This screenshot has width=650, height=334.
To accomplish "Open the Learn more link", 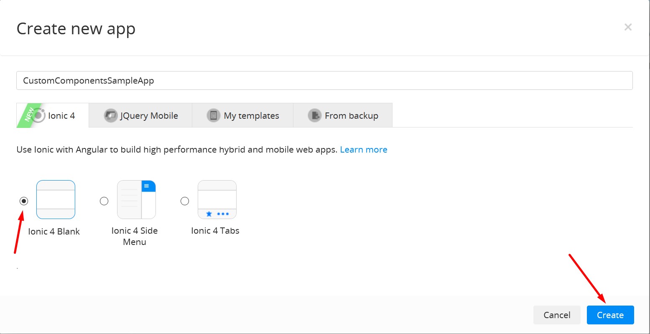I will pos(364,150).
